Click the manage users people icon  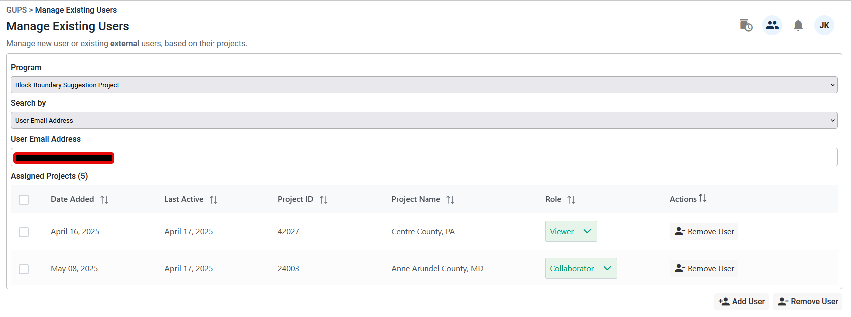point(772,25)
